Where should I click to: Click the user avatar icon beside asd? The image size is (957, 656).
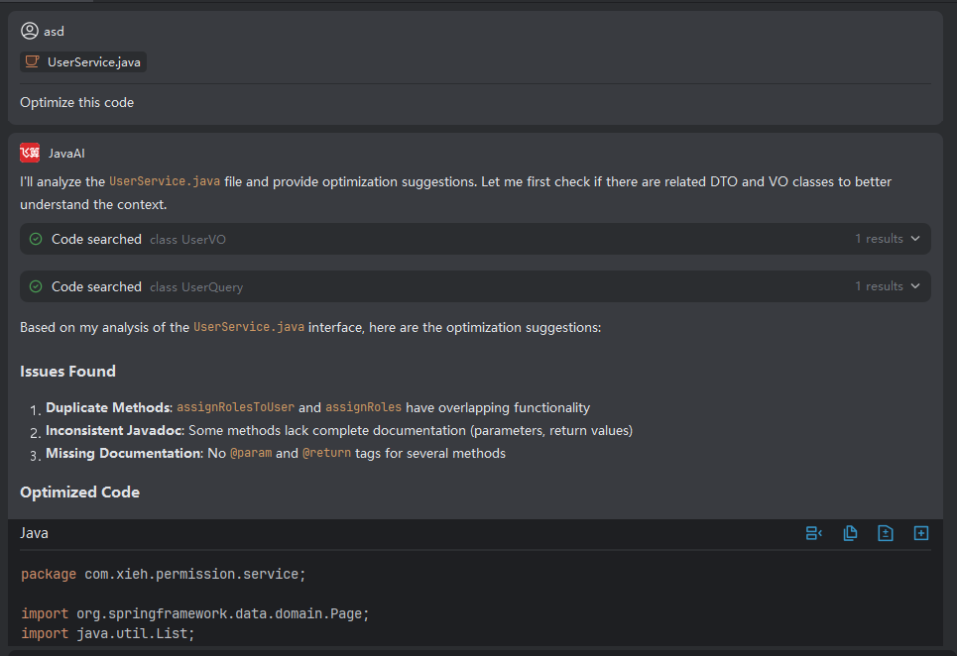(30, 31)
